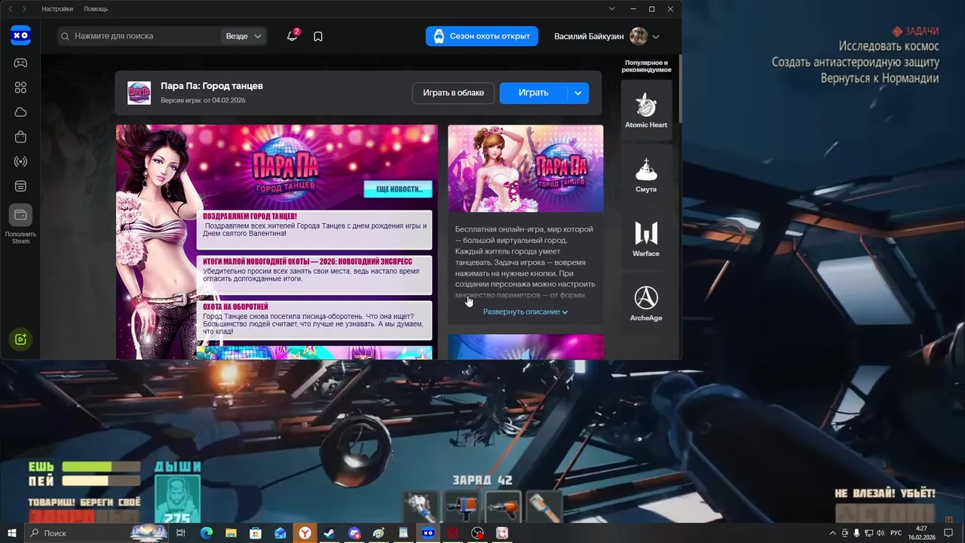Image resolution: width=965 pixels, height=543 pixels.
Task: Open the gamepad games section in sidebar
Action: [20, 63]
